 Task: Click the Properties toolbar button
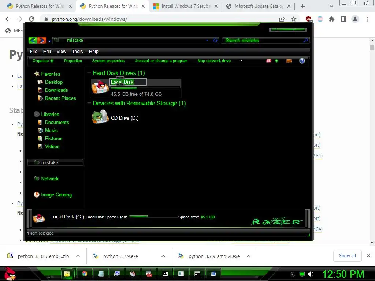coord(73,61)
